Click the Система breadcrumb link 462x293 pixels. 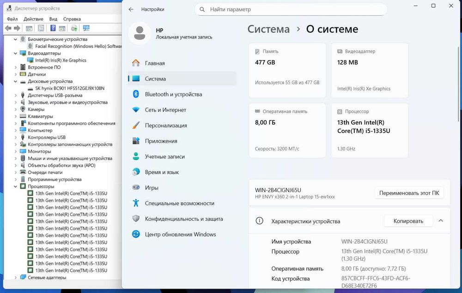pyautogui.click(x=268, y=29)
